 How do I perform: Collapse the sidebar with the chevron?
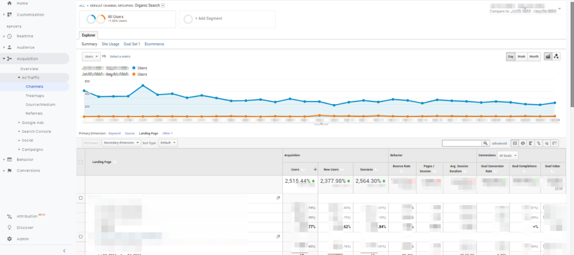tap(64, 251)
